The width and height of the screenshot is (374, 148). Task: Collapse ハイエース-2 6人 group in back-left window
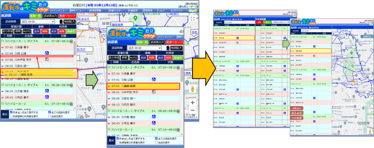point(2,104)
